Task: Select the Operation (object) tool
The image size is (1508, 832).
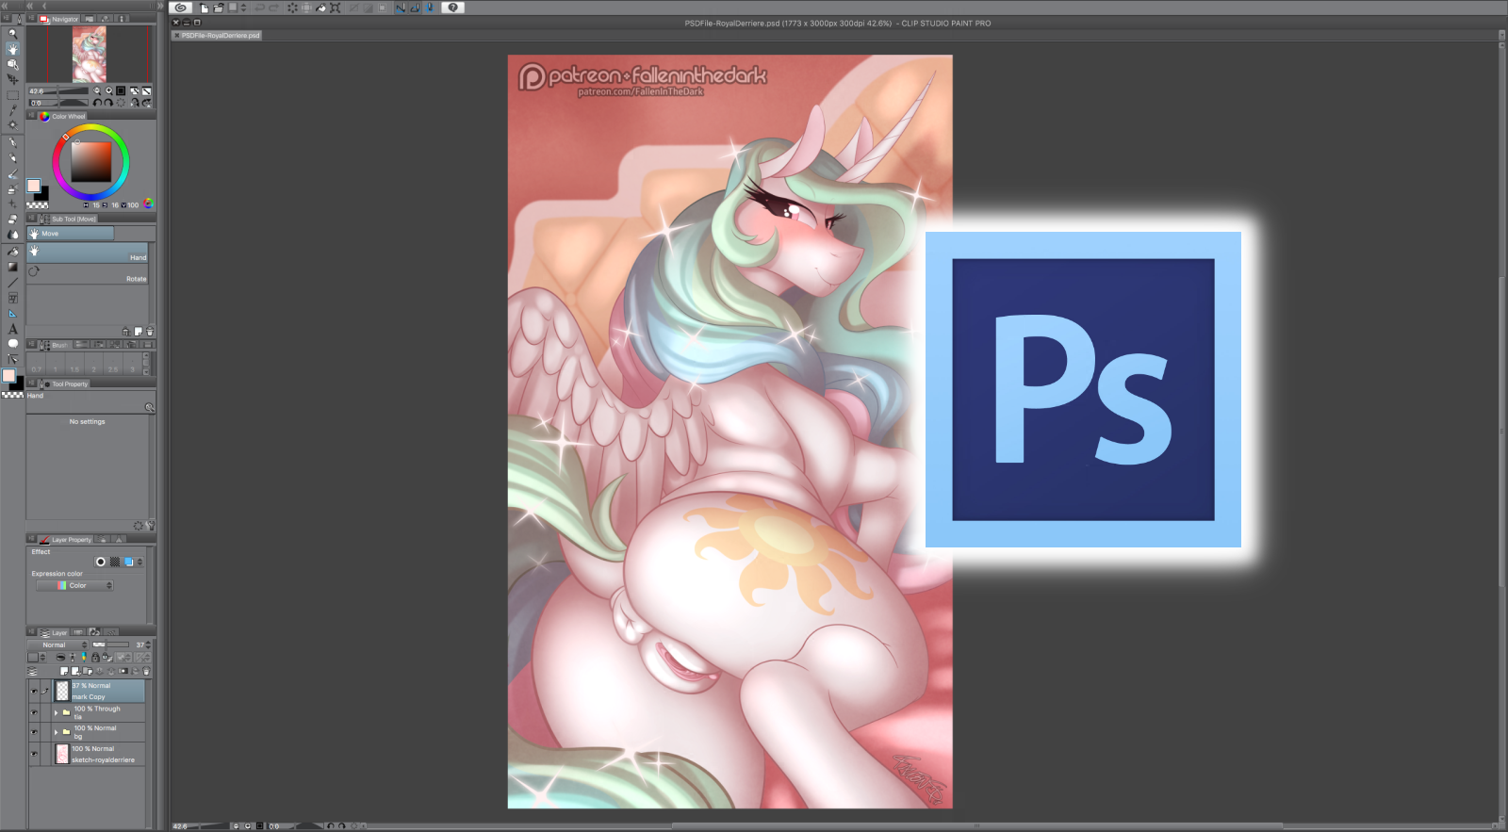Action: (12, 64)
